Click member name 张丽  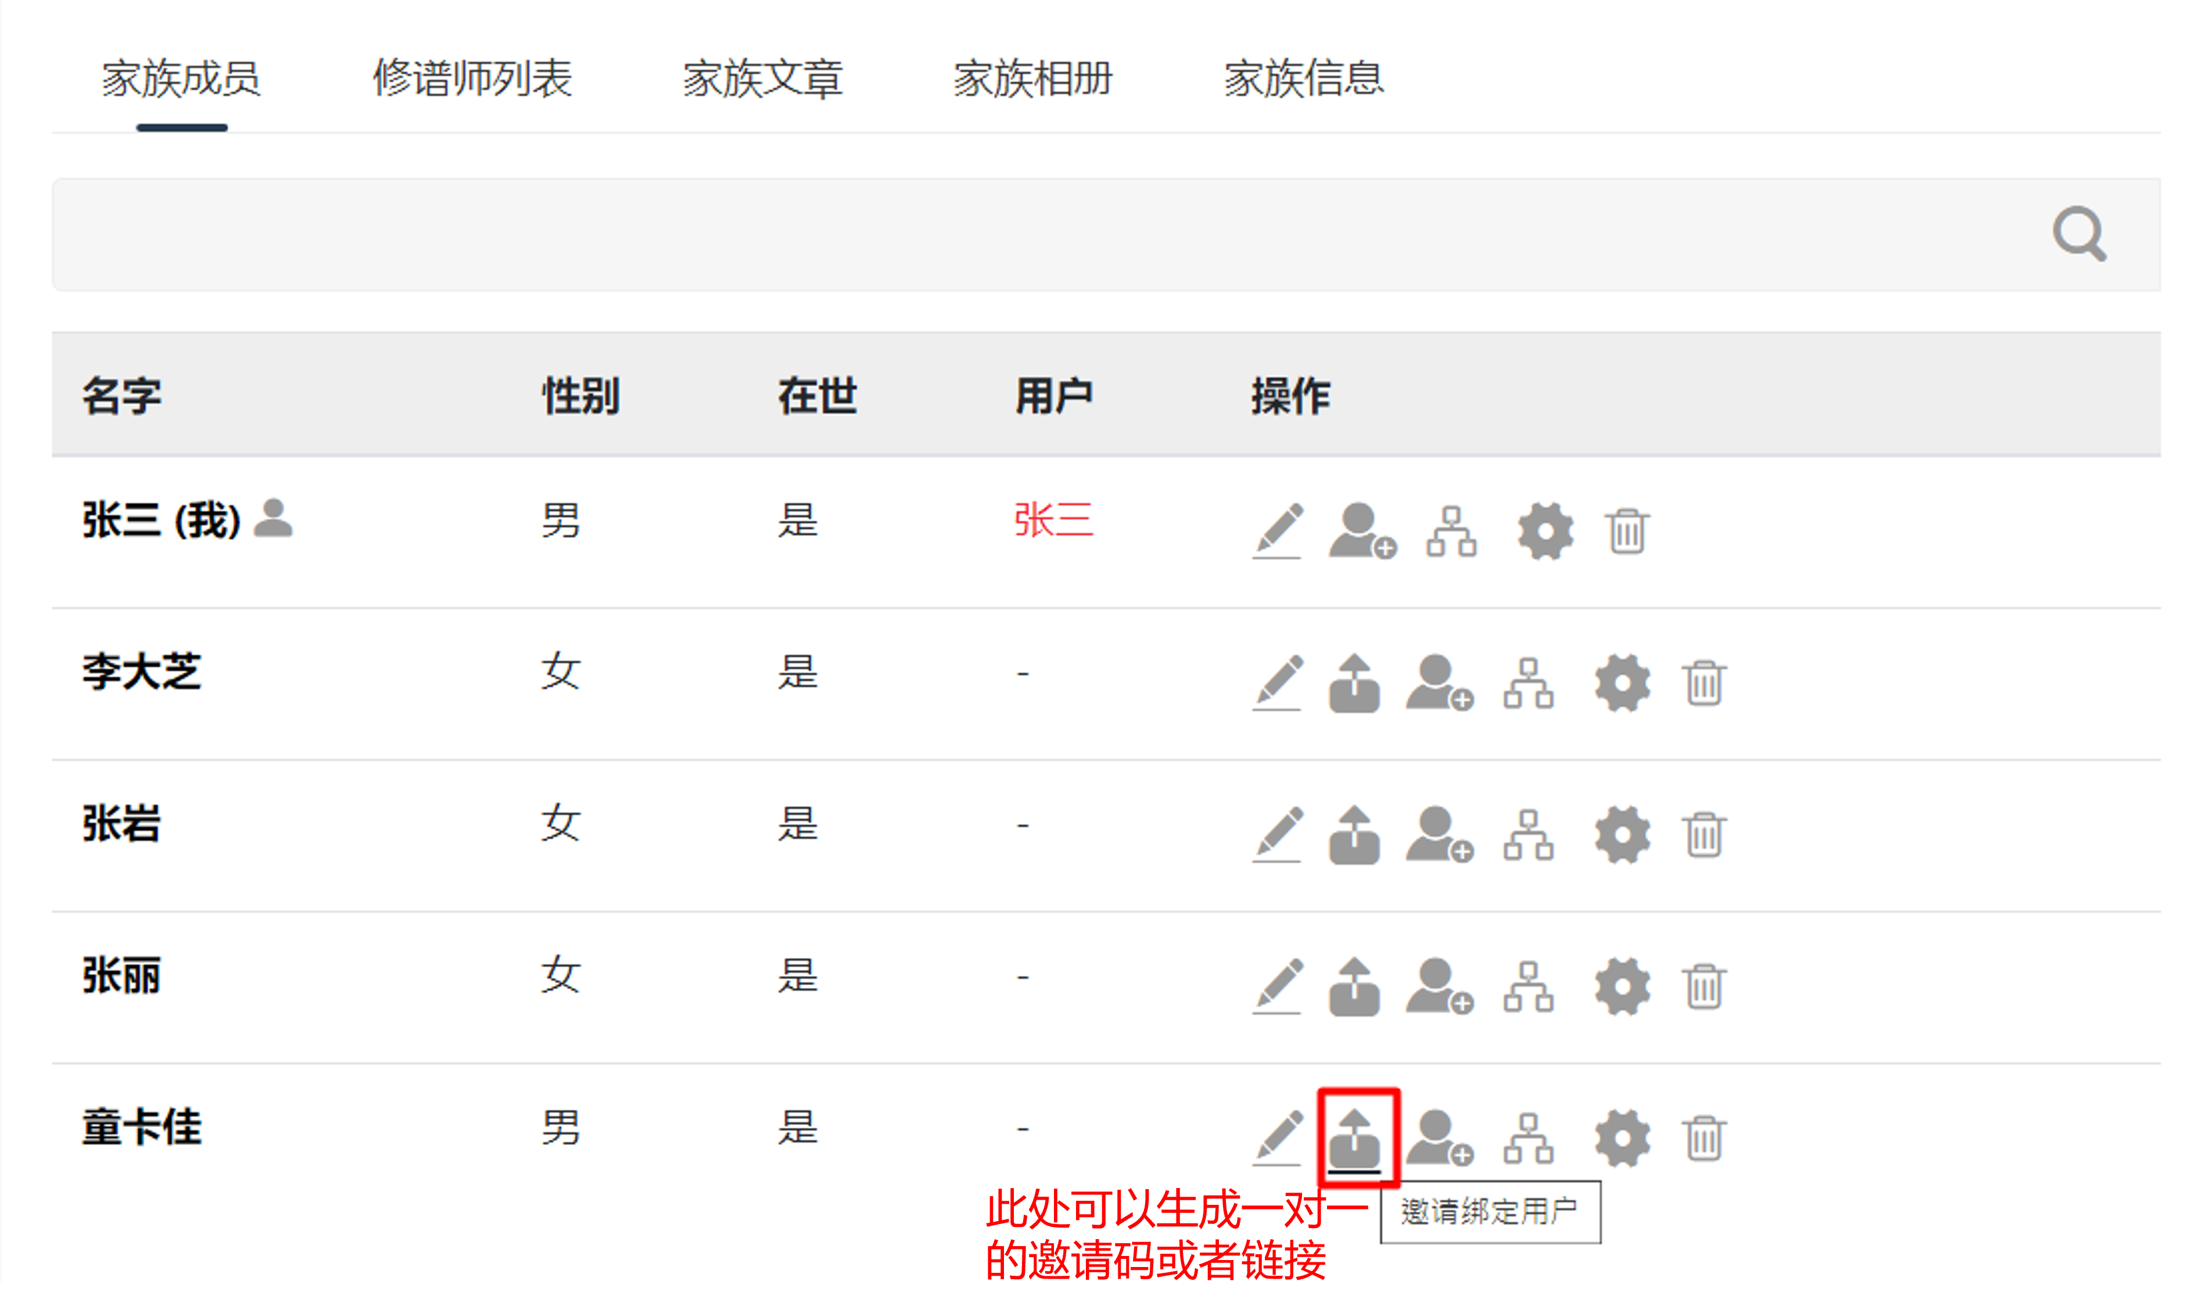pos(122,975)
